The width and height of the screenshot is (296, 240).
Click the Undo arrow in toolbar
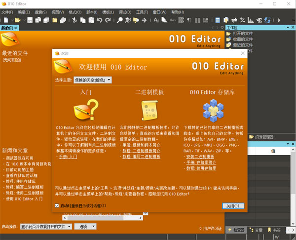99,20
